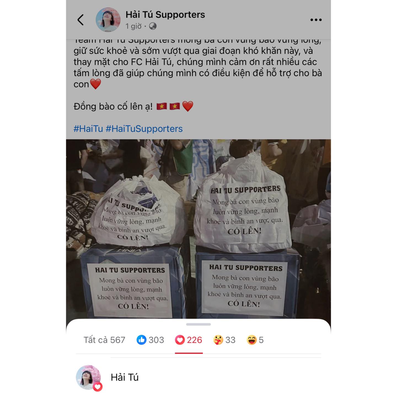Image resolution: width=397 pixels, height=397 pixels.
Task: Click Hải Tú's avatar in reactions list
Action: coord(88,377)
